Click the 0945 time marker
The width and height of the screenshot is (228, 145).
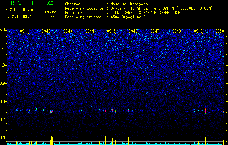point(111,31)
